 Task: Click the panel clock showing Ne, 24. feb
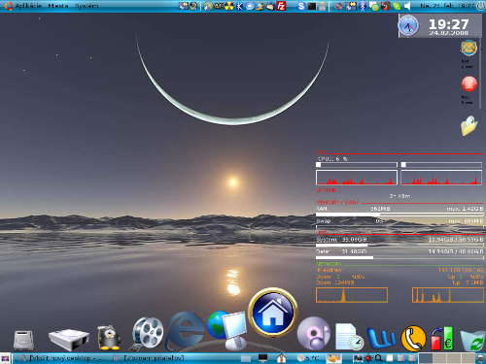(x=447, y=6)
